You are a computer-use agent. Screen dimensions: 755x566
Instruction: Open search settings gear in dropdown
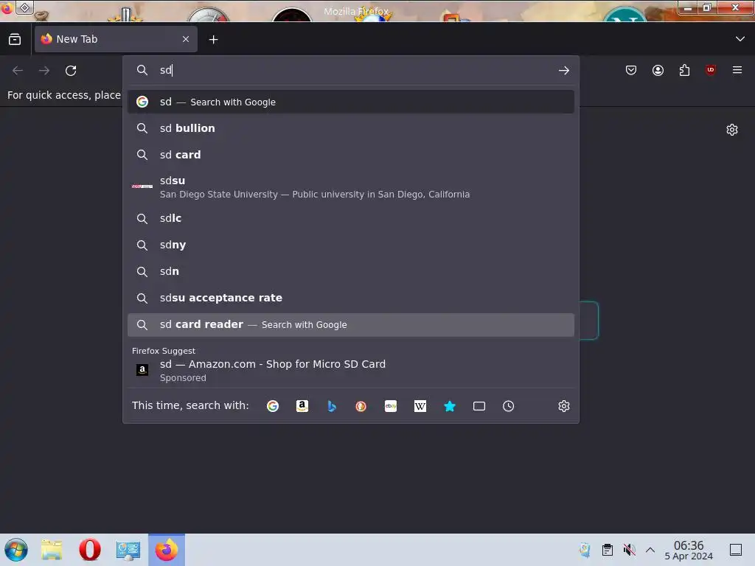click(564, 406)
